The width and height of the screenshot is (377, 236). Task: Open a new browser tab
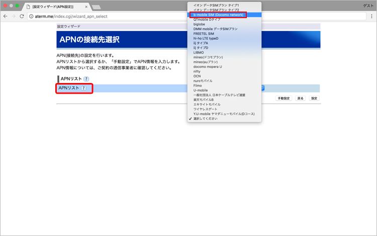(97, 7)
